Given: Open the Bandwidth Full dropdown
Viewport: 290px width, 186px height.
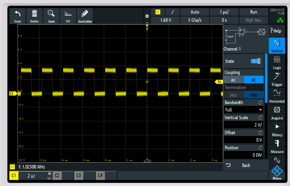Looking at the screenshot, I should pyautogui.click(x=243, y=110).
